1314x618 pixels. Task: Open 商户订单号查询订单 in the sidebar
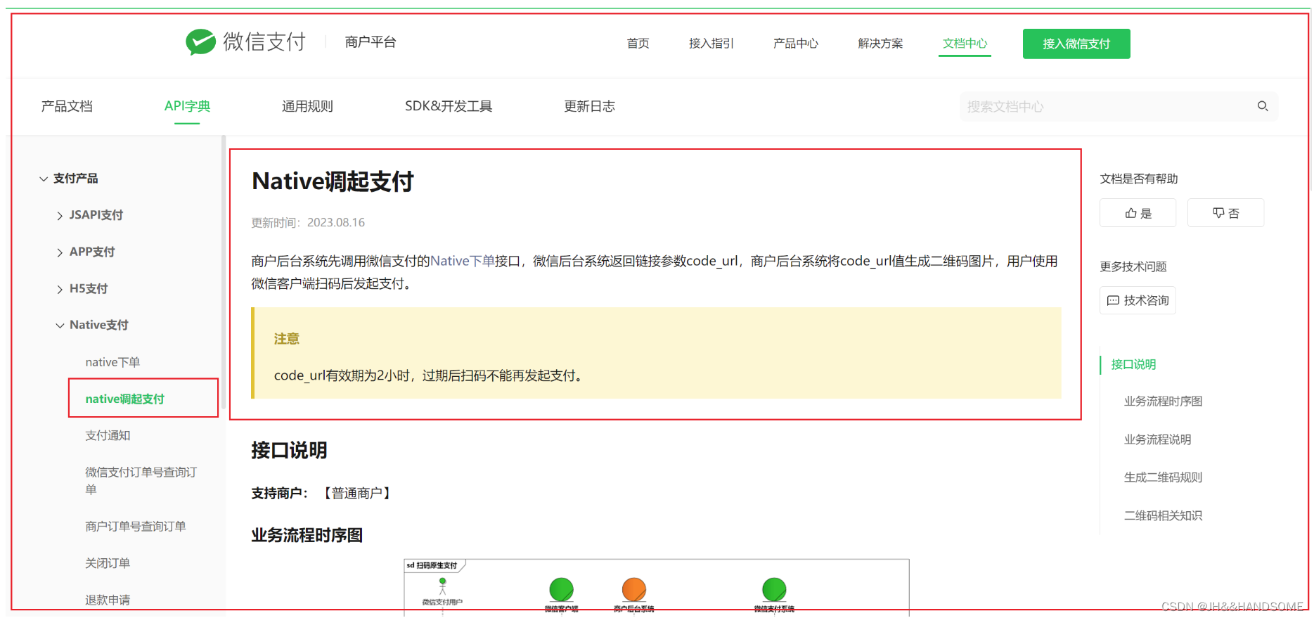[x=135, y=527]
